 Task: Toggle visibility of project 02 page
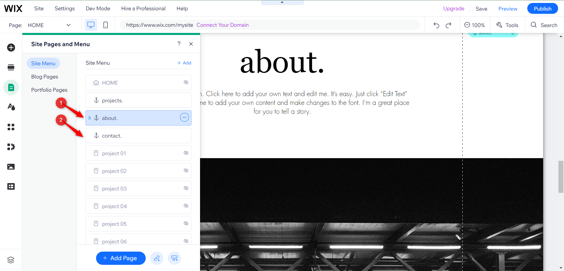[x=186, y=170]
